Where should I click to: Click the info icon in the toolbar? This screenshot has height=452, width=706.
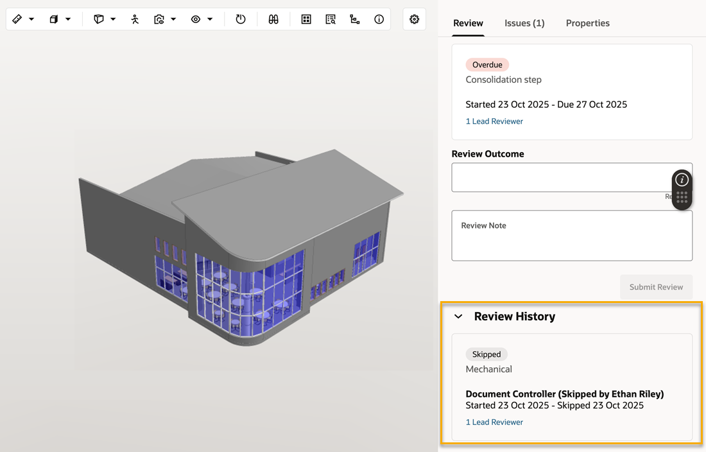[x=379, y=19]
